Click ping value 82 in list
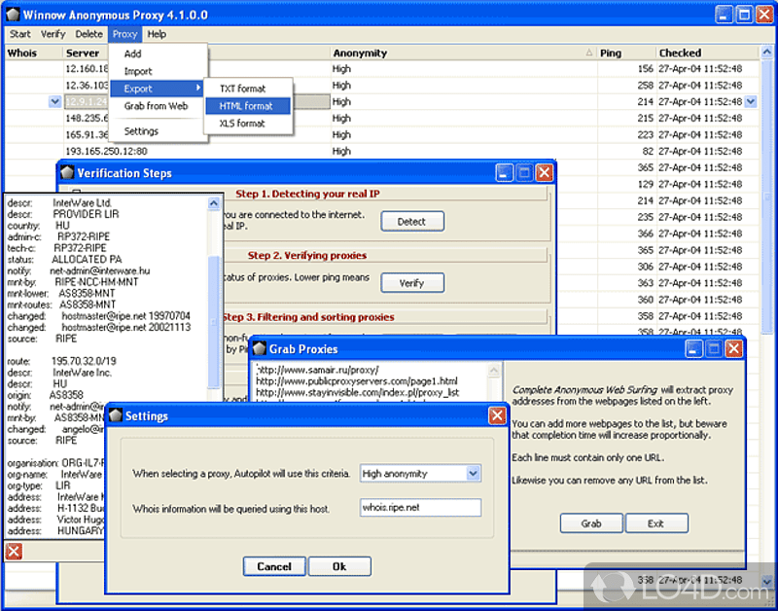Image resolution: width=778 pixels, height=611 pixels. [647, 151]
